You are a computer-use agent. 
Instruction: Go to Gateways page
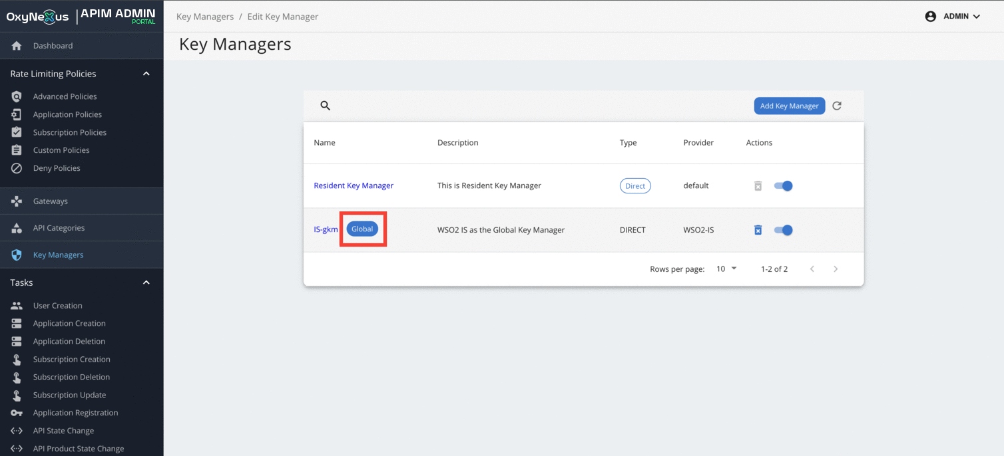coord(81,201)
